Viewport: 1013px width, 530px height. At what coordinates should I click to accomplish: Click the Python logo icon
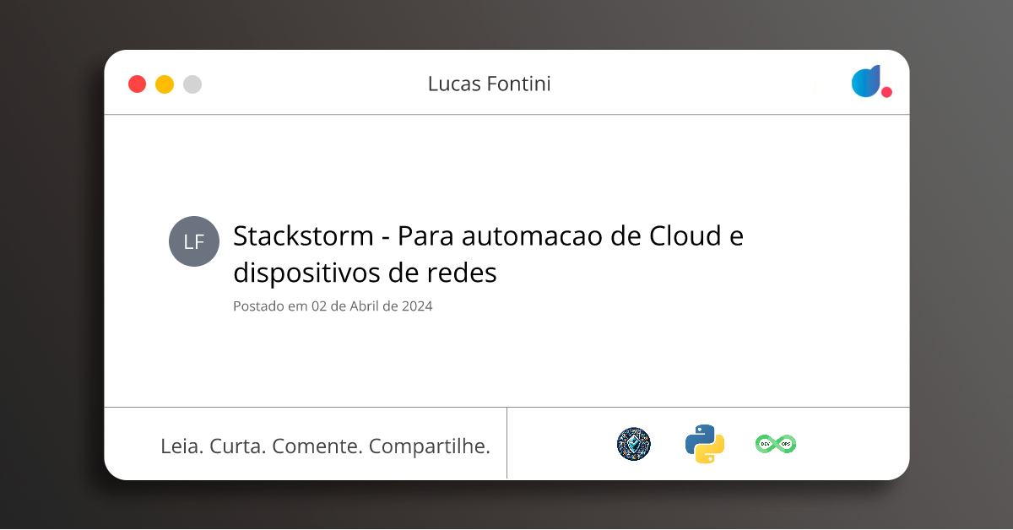(x=704, y=443)
